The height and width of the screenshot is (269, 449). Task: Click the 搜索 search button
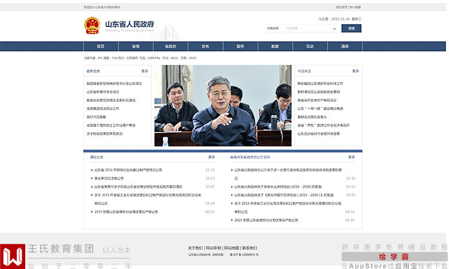pyautogui.click(x=351, y=28)
